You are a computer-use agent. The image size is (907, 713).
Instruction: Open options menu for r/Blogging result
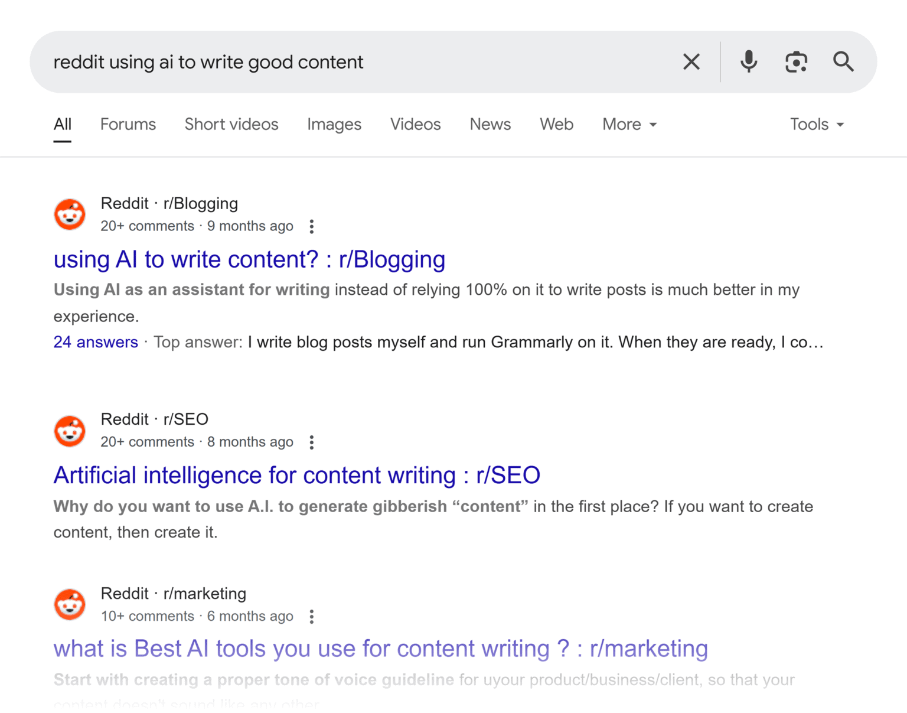click(x=312, y=226)
